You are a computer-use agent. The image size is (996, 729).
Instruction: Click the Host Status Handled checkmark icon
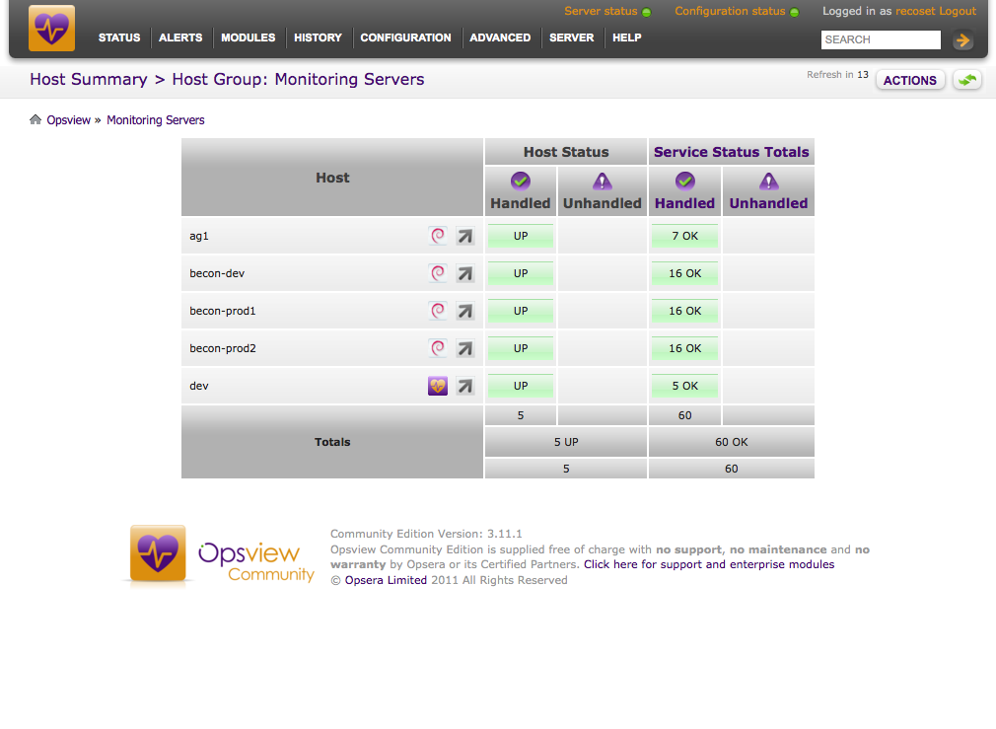coord(521,182)
